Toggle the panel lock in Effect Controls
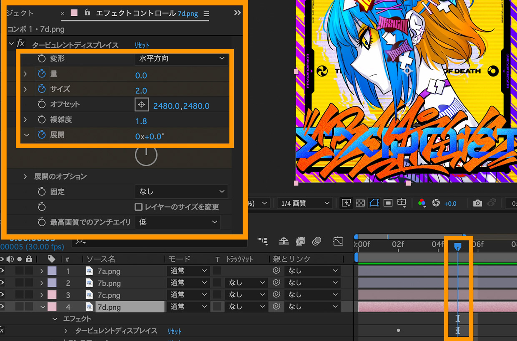The width and height of the screenshot is (517, 341). click(x=87, y=13)
